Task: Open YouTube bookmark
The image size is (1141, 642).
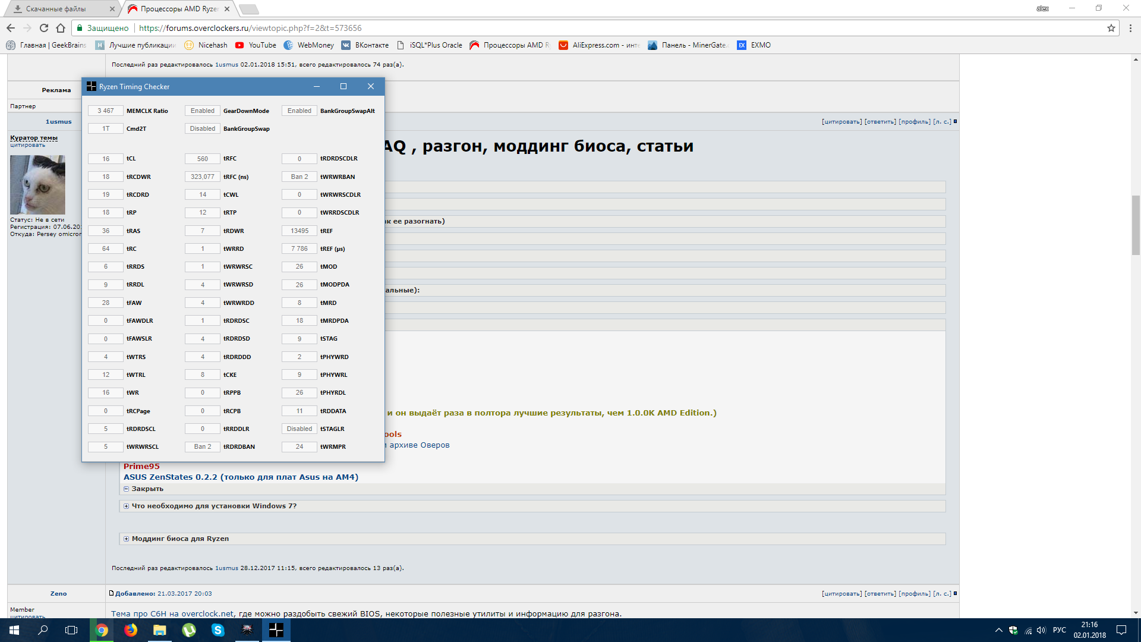Action: 256,45
